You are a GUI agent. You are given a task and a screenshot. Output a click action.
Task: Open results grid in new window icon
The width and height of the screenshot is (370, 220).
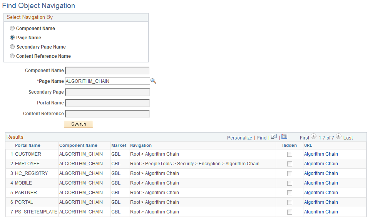click(x=274, y=136)
